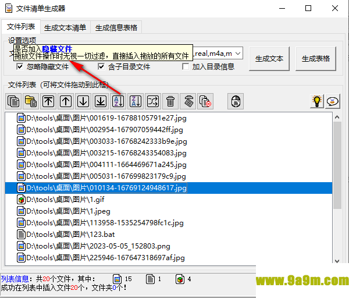Minimize the 文件清单生成器 window

point(282,9)
